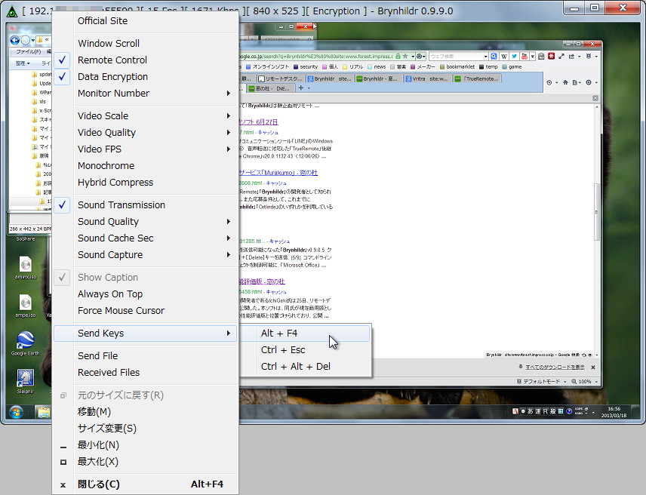This screenshot has width=646, height=495.
Task: Open the Video Quality submenu
Action: (x=145, y=132)
